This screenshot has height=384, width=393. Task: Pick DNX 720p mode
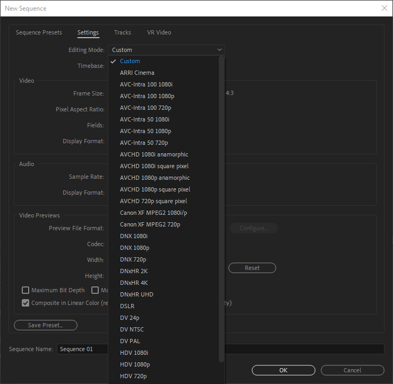(x=164, y=259)
